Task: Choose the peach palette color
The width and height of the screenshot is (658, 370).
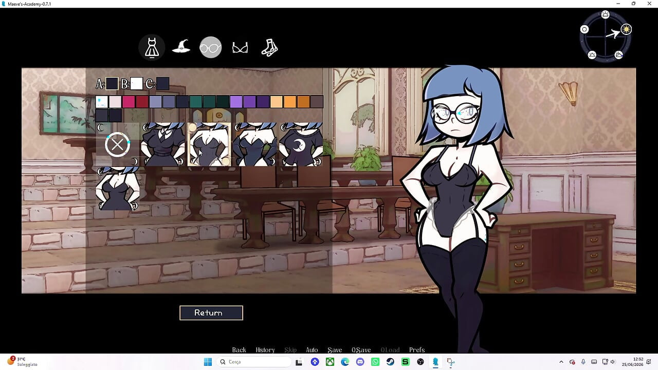Action: pyautogui.click(x=277, y=102)
